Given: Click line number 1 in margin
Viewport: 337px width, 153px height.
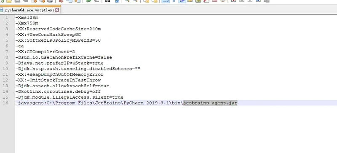Looking at the screenshot, I should pyautogui.click(x=7, y=17).
